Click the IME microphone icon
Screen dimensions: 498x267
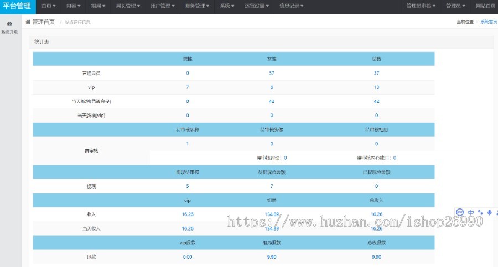[490, 212]
